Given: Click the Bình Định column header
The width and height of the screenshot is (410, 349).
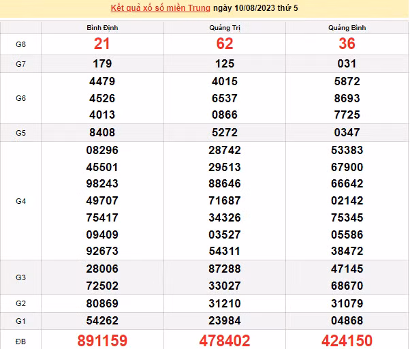Looking at the screenshot, I should tap(102, 27).
